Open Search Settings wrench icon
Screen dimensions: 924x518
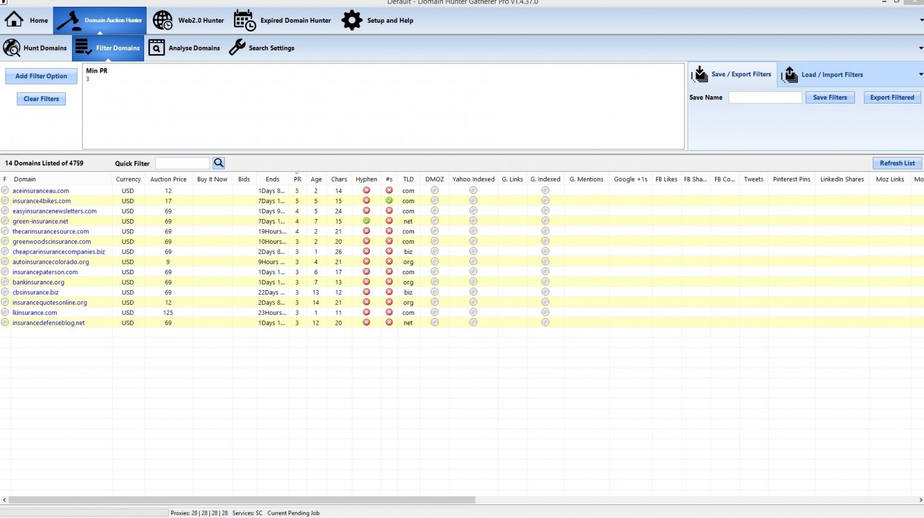[x=237, y=47]
